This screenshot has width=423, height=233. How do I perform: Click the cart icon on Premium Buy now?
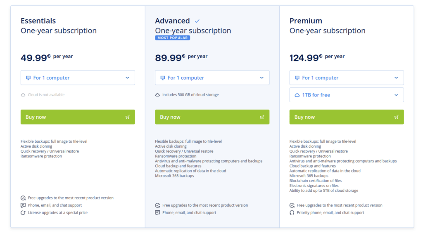tap(396, 117)
